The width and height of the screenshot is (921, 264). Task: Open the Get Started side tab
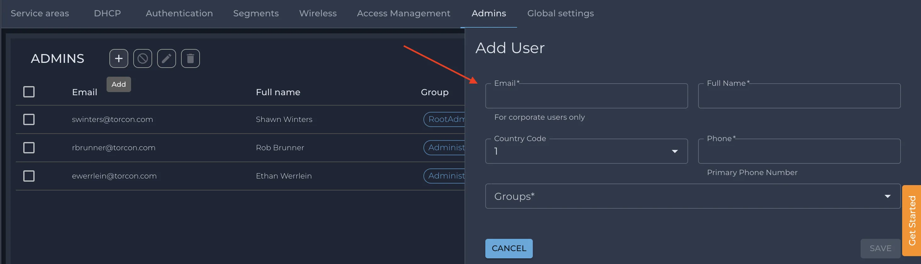[912, 220]
